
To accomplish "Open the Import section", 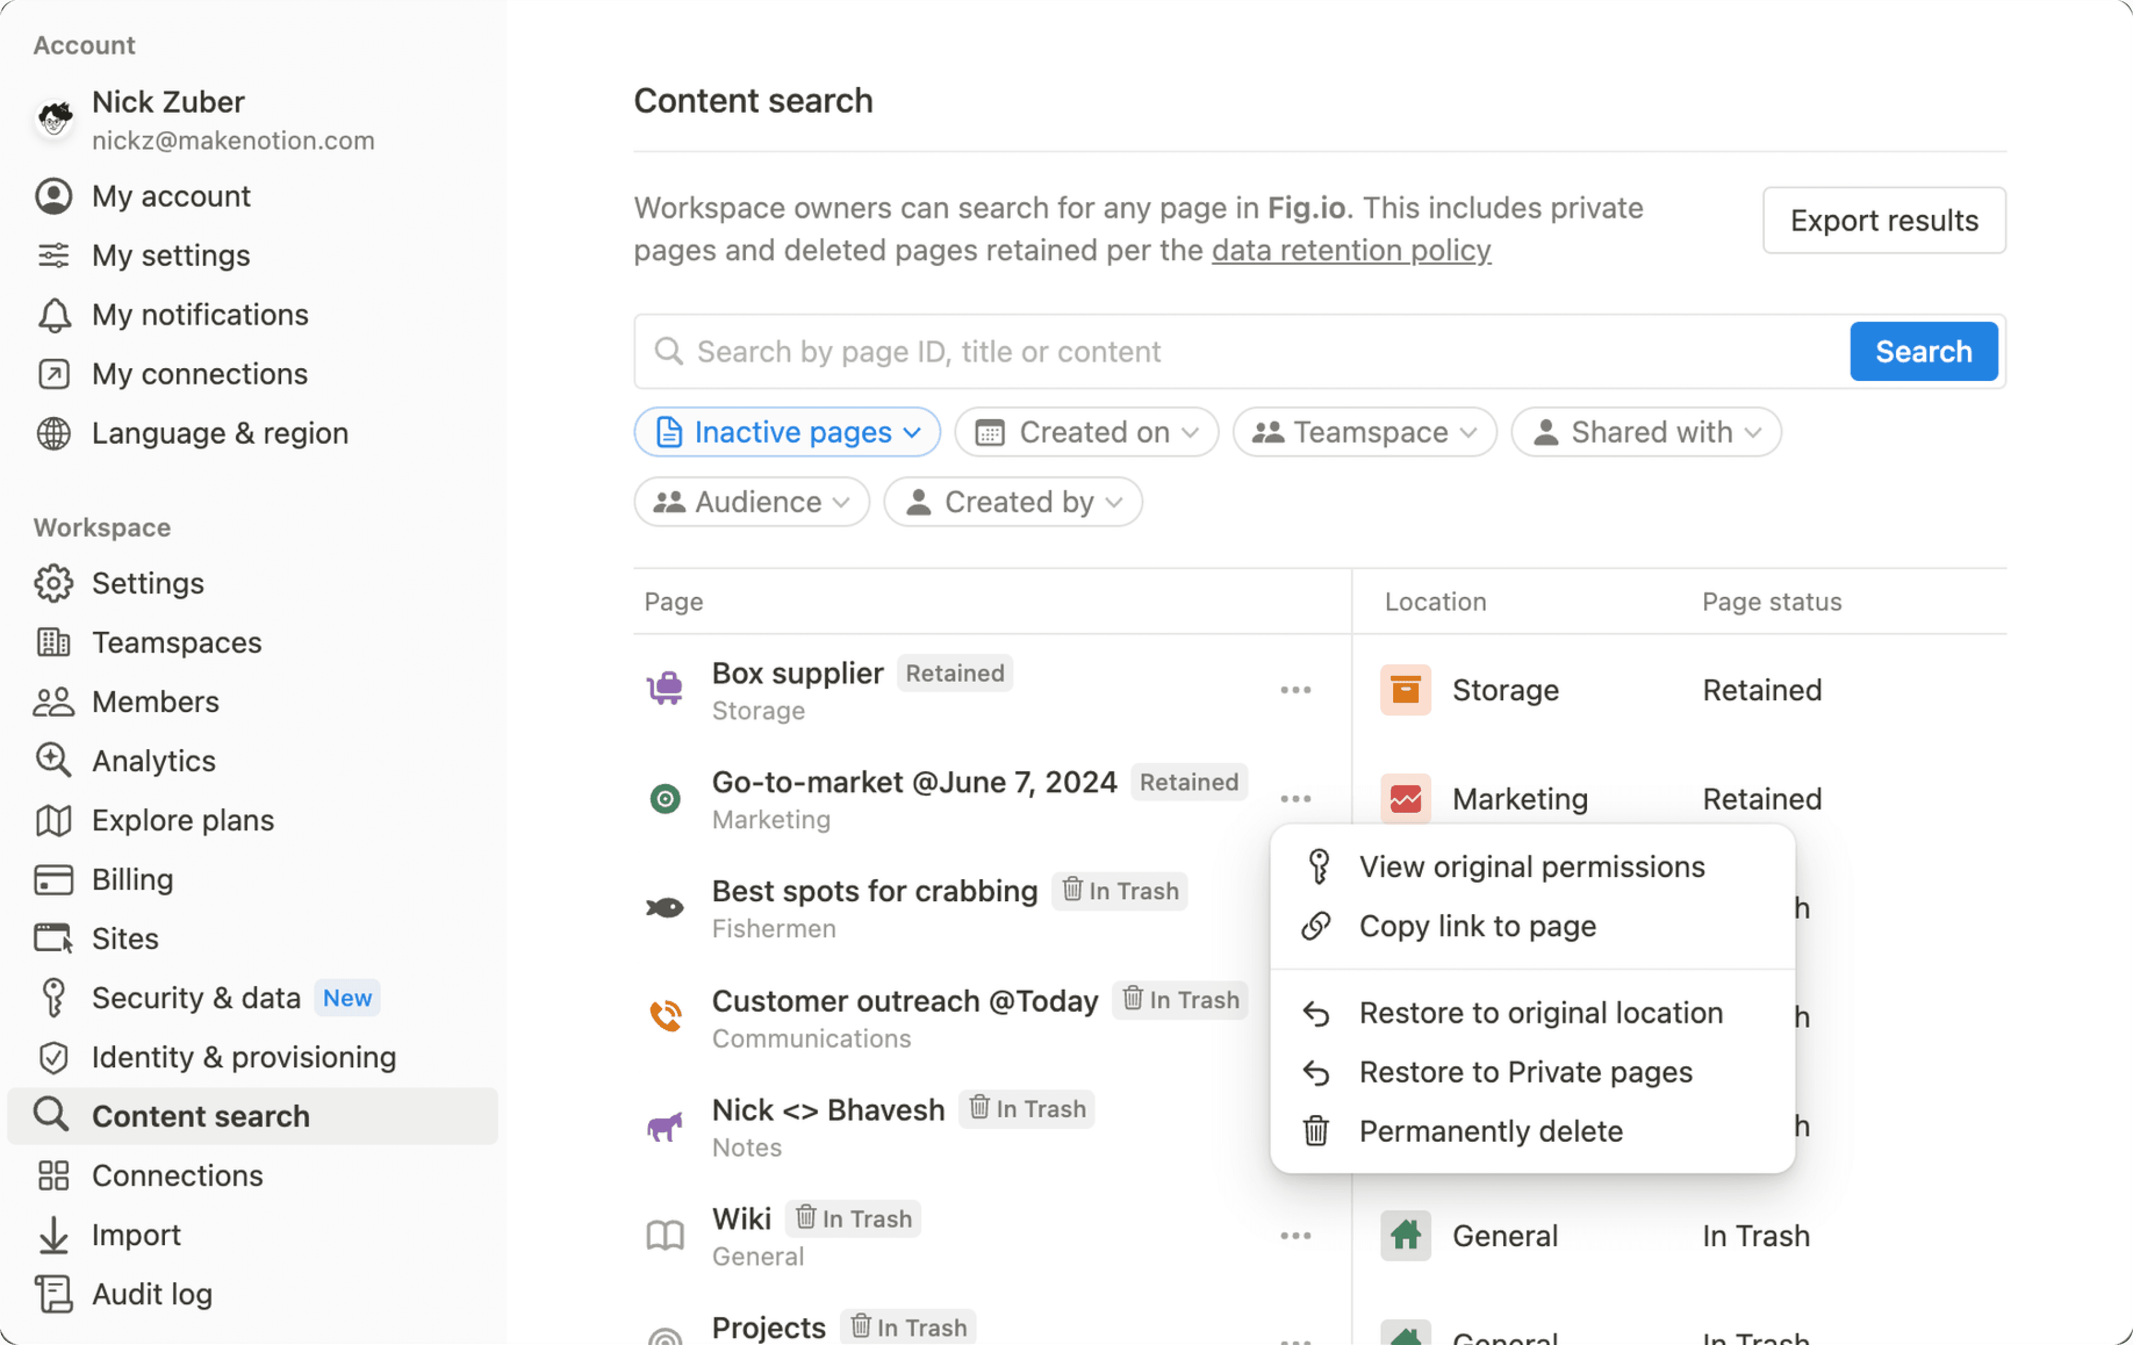I will pos(134,1233).
